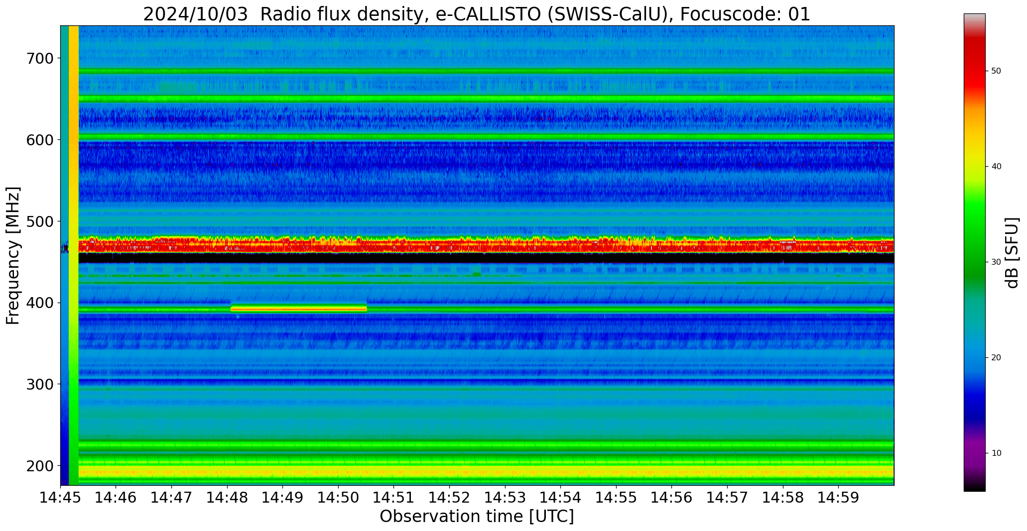The width and height of the screenshot is (1027, 531).
Task: Click the 14:47 time tick label
Action: [172, 498]
